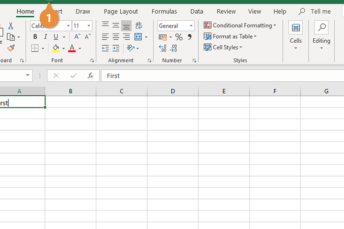Open the Help tab
Viewport: 344px width, 229px height.
click(x=280, y=11)
